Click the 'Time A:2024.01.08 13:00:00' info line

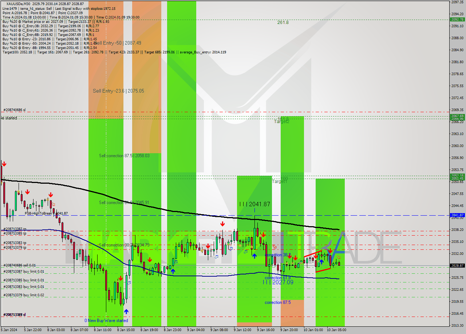71,17
